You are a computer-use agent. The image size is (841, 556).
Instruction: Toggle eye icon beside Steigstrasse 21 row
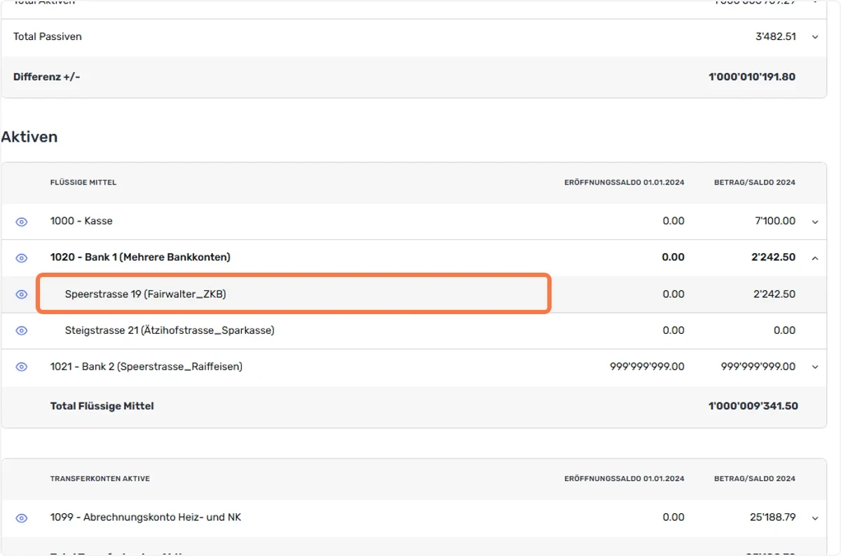[22, 330]
